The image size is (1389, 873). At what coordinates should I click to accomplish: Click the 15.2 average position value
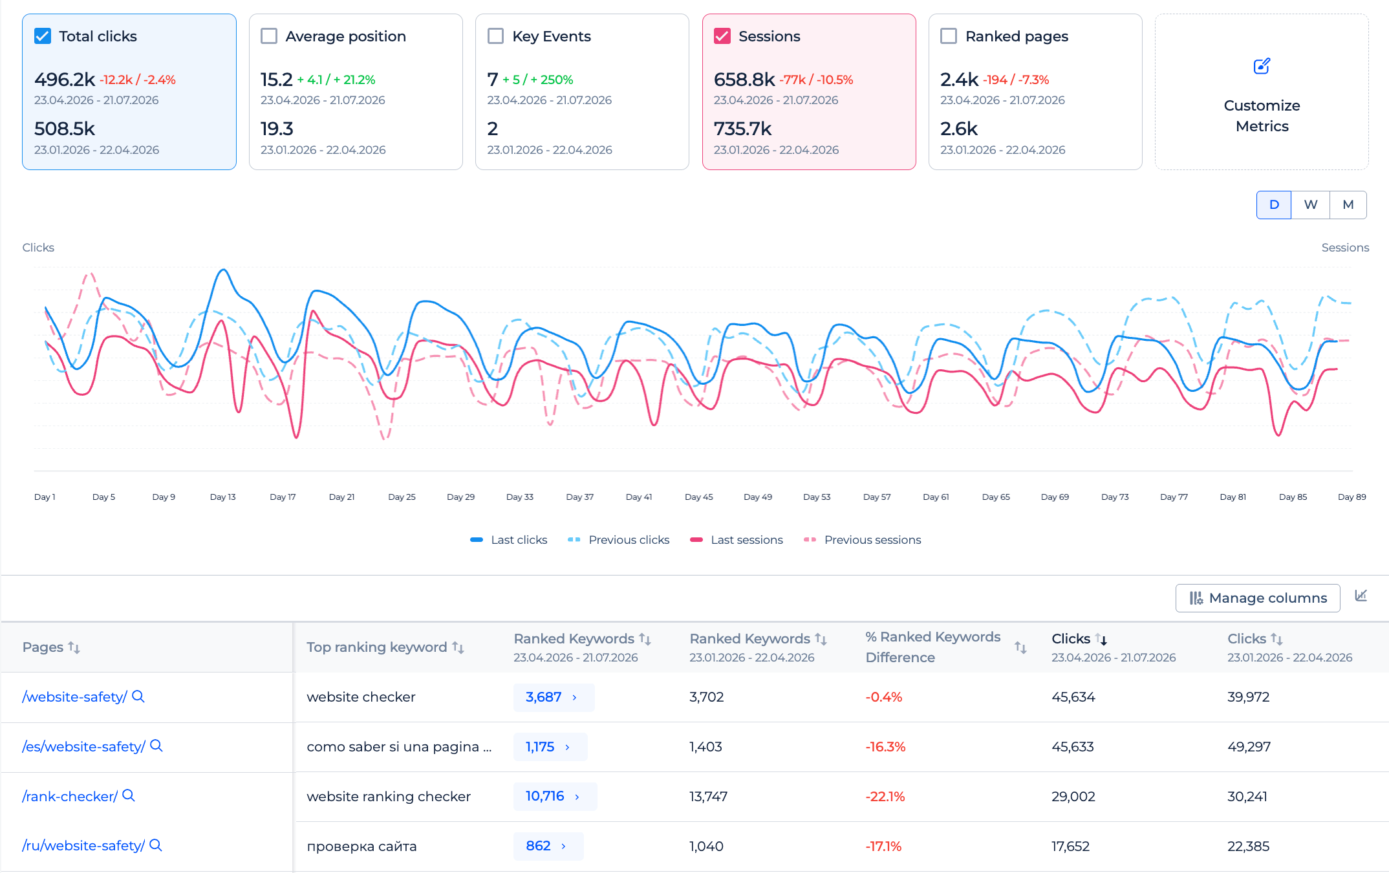277,80
